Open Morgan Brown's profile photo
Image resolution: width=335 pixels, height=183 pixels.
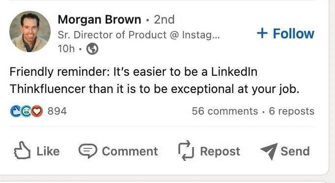(30, 31)
